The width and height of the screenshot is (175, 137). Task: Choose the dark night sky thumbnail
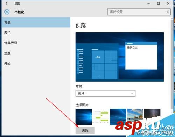pos(152,114)
